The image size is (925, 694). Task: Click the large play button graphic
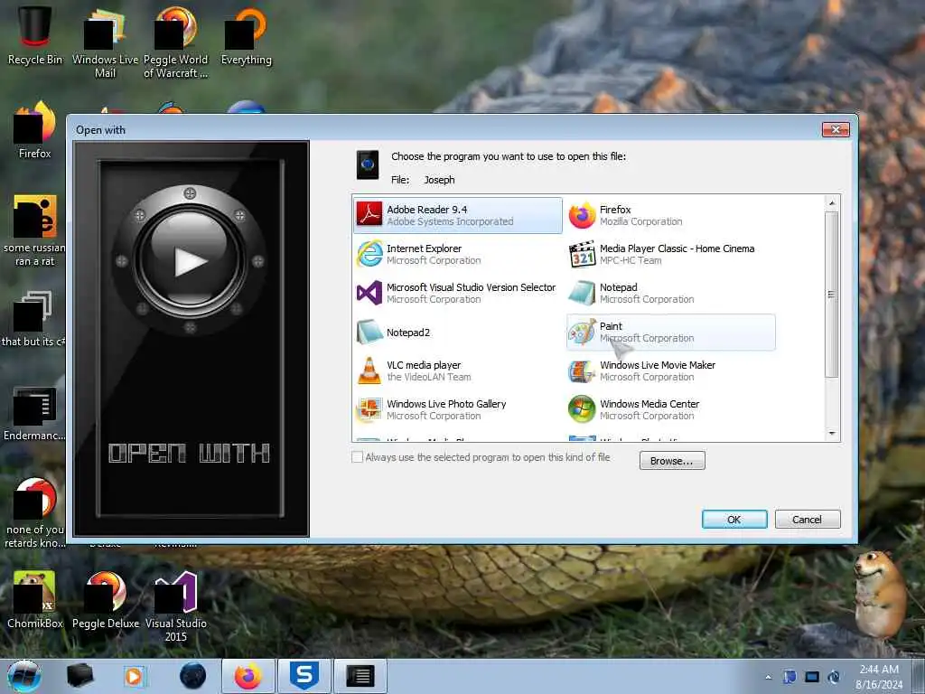pyautogui.click(x=190, y=261)
